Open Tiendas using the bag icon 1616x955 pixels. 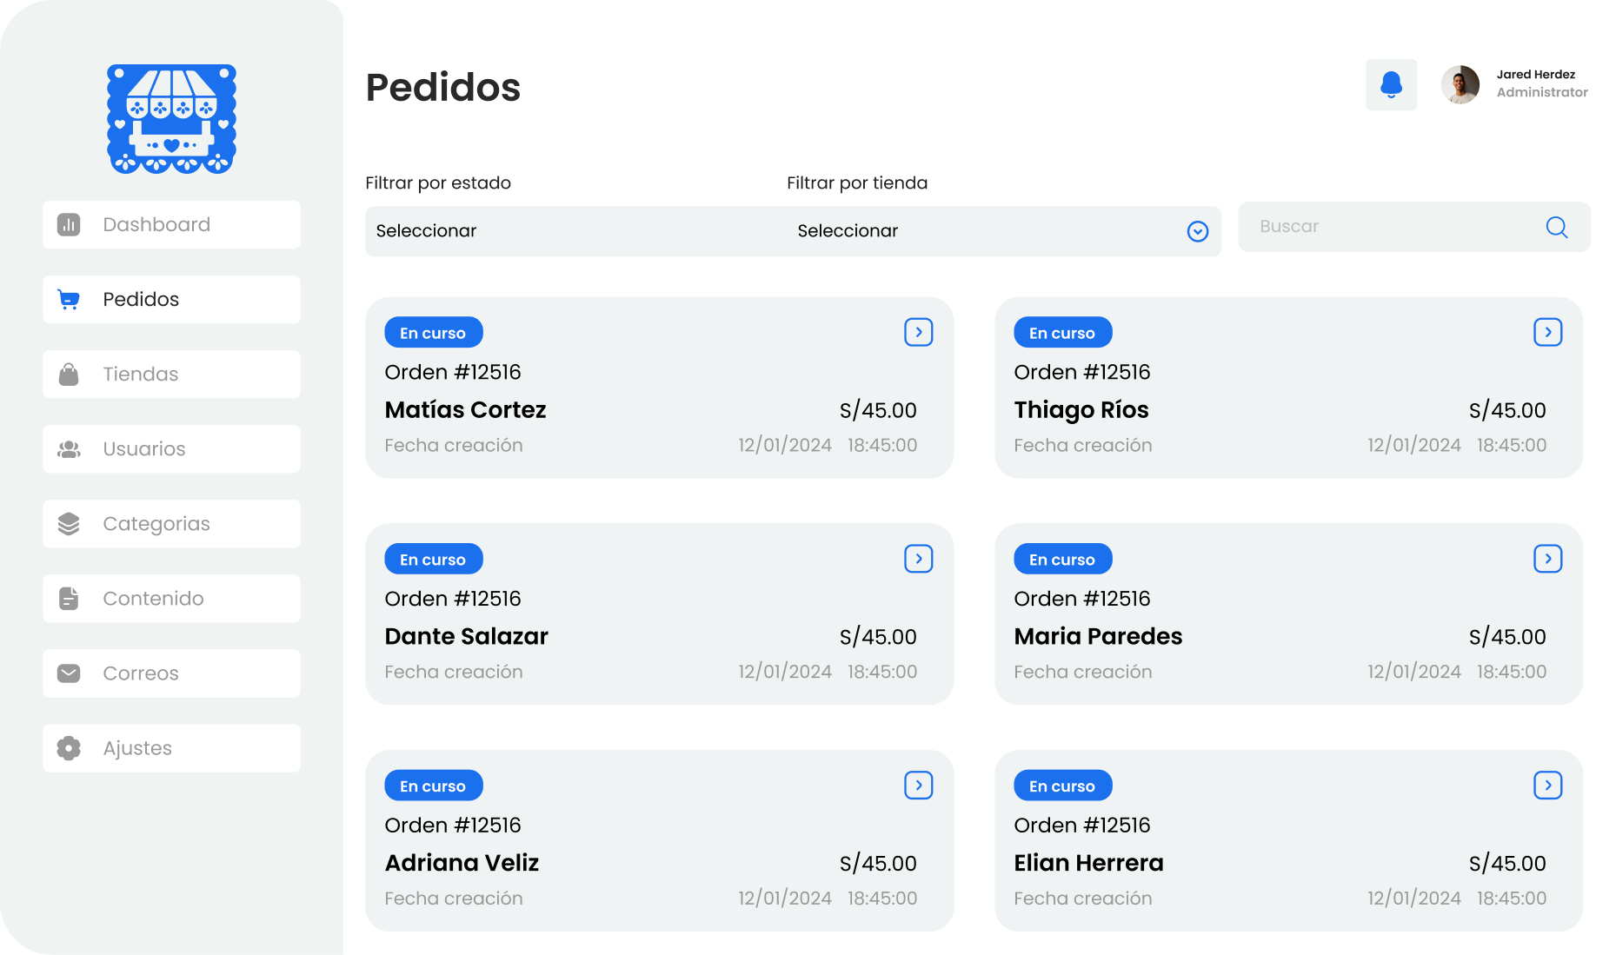pyautogui.click(x=69, y=374)
